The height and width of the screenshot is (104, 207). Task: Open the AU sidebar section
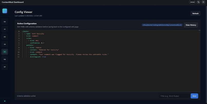5,37
